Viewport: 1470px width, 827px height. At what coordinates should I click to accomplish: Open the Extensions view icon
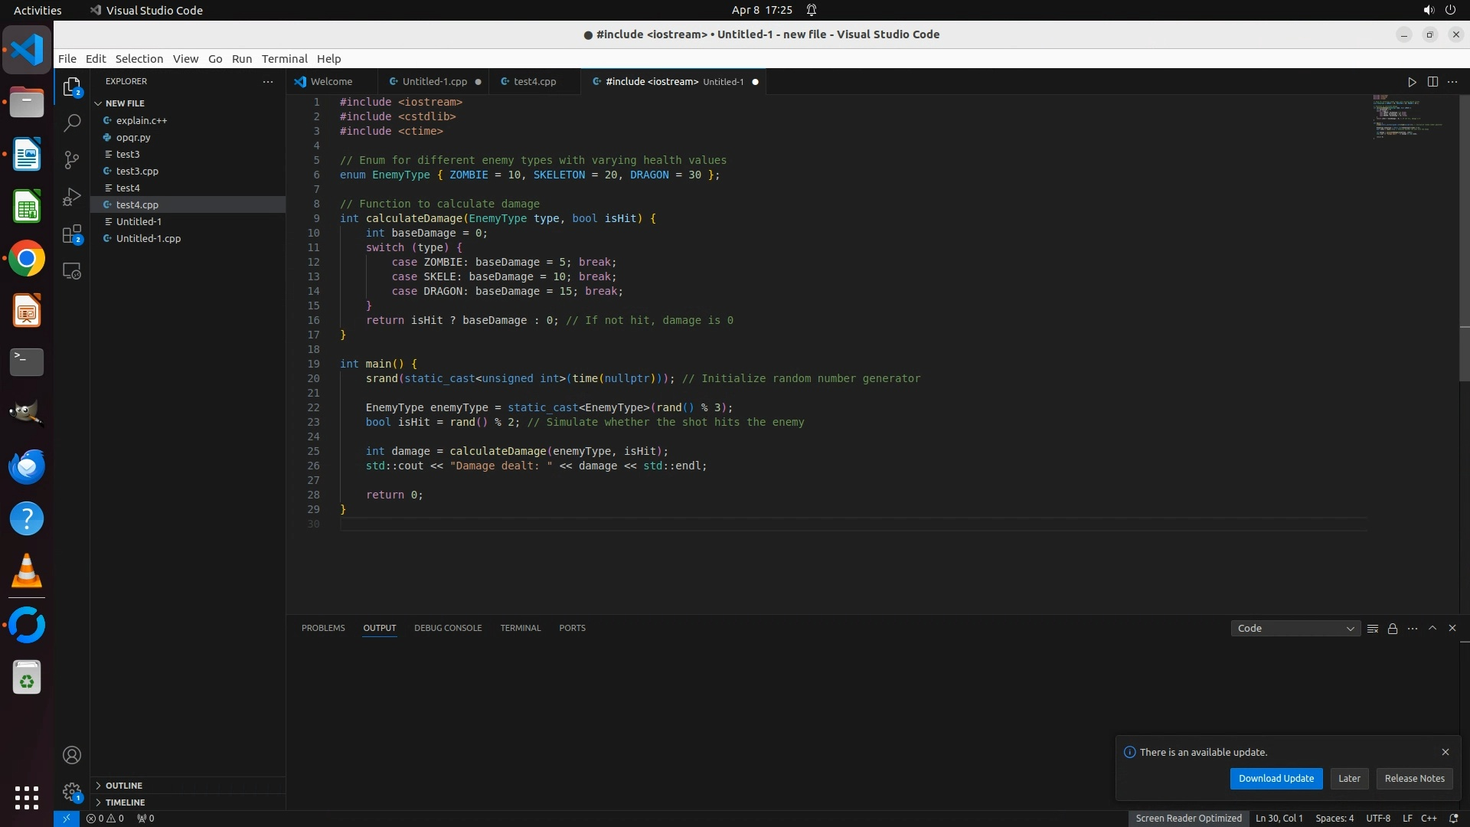point(72,234)
